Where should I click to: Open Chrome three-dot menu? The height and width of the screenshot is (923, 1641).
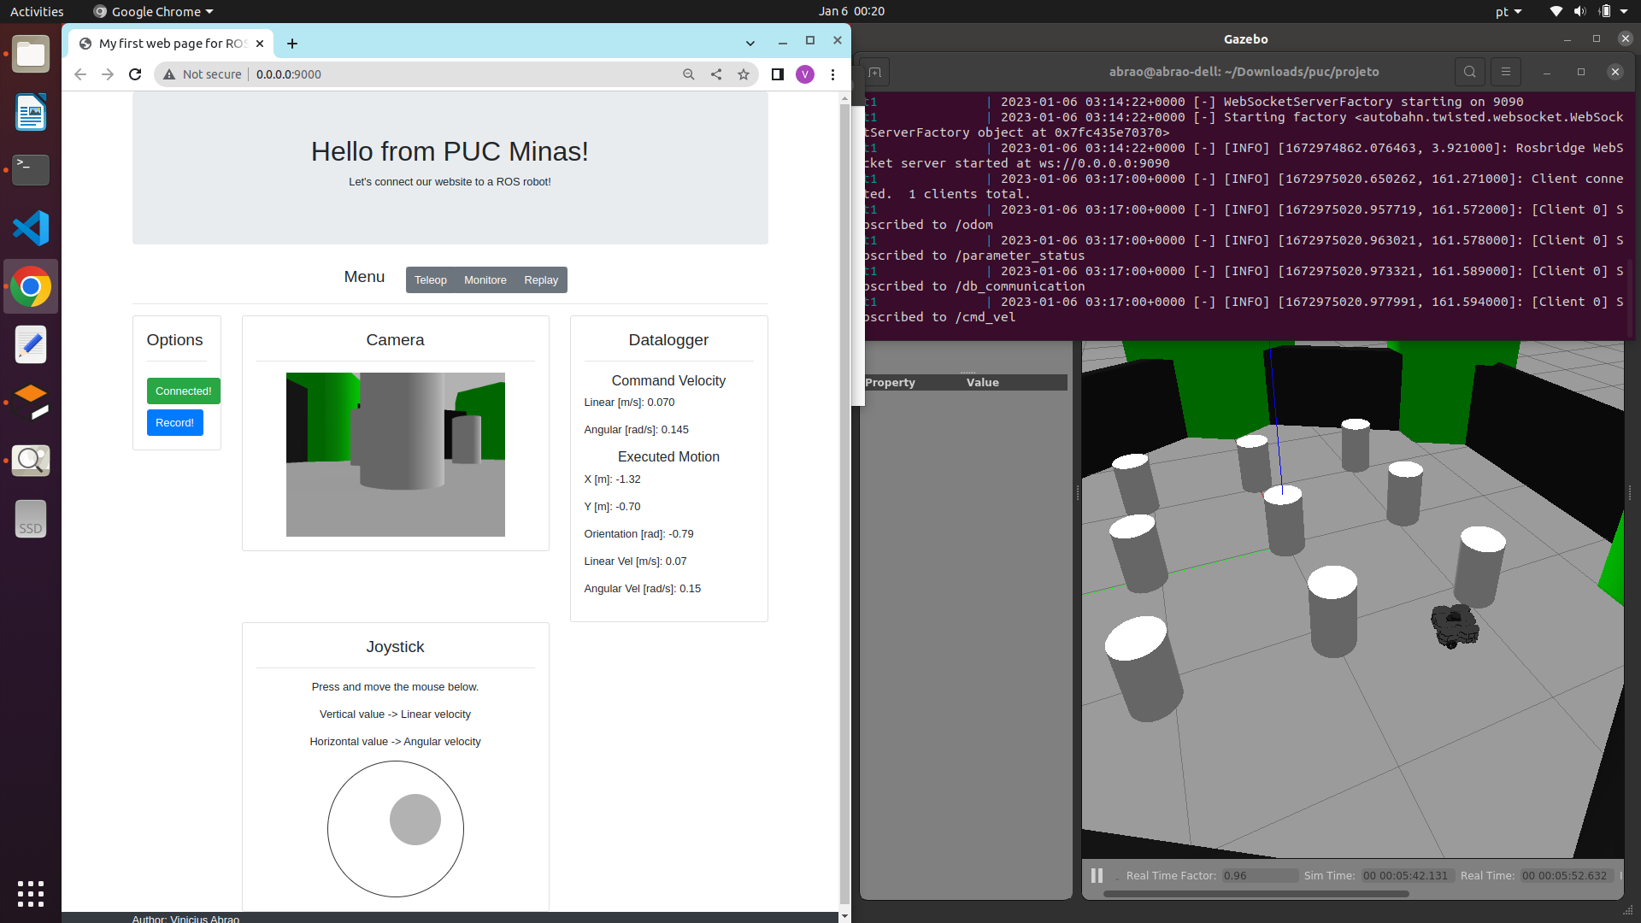(832, 74)
